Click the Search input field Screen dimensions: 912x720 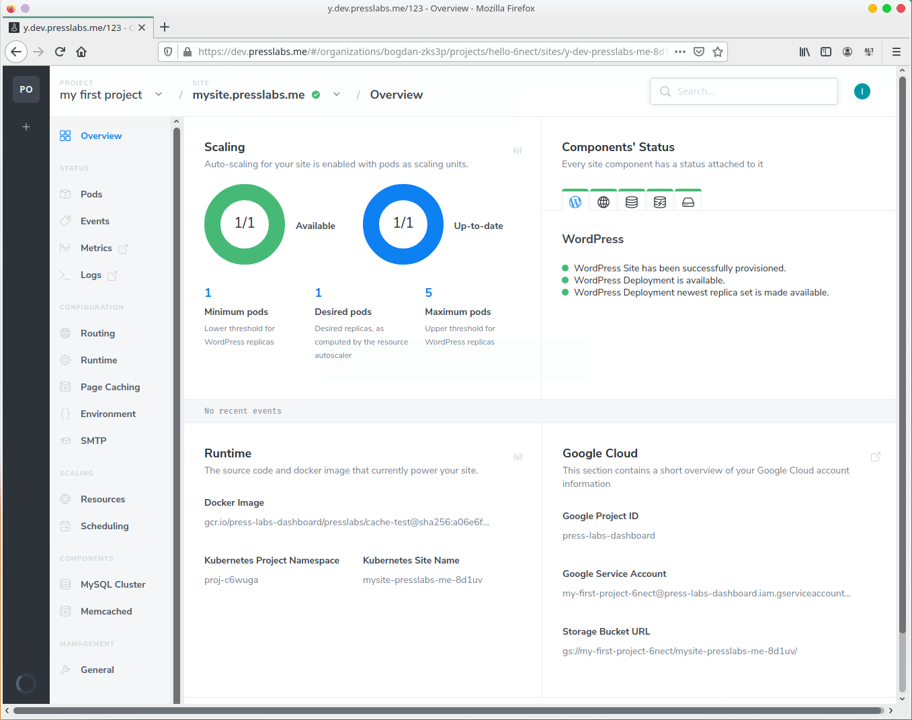coord(743,91)
